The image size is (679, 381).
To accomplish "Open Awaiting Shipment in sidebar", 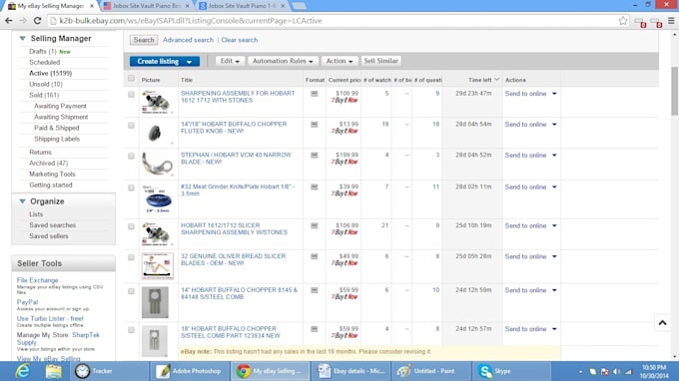I will pos(61,118).
